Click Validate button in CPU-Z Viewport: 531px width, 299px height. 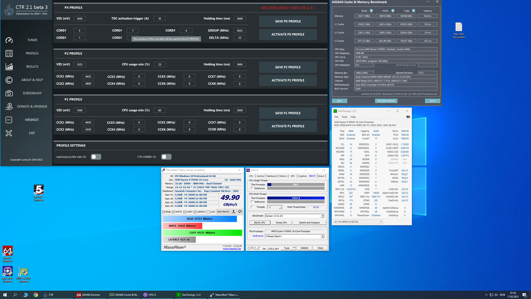click(304, 248)
